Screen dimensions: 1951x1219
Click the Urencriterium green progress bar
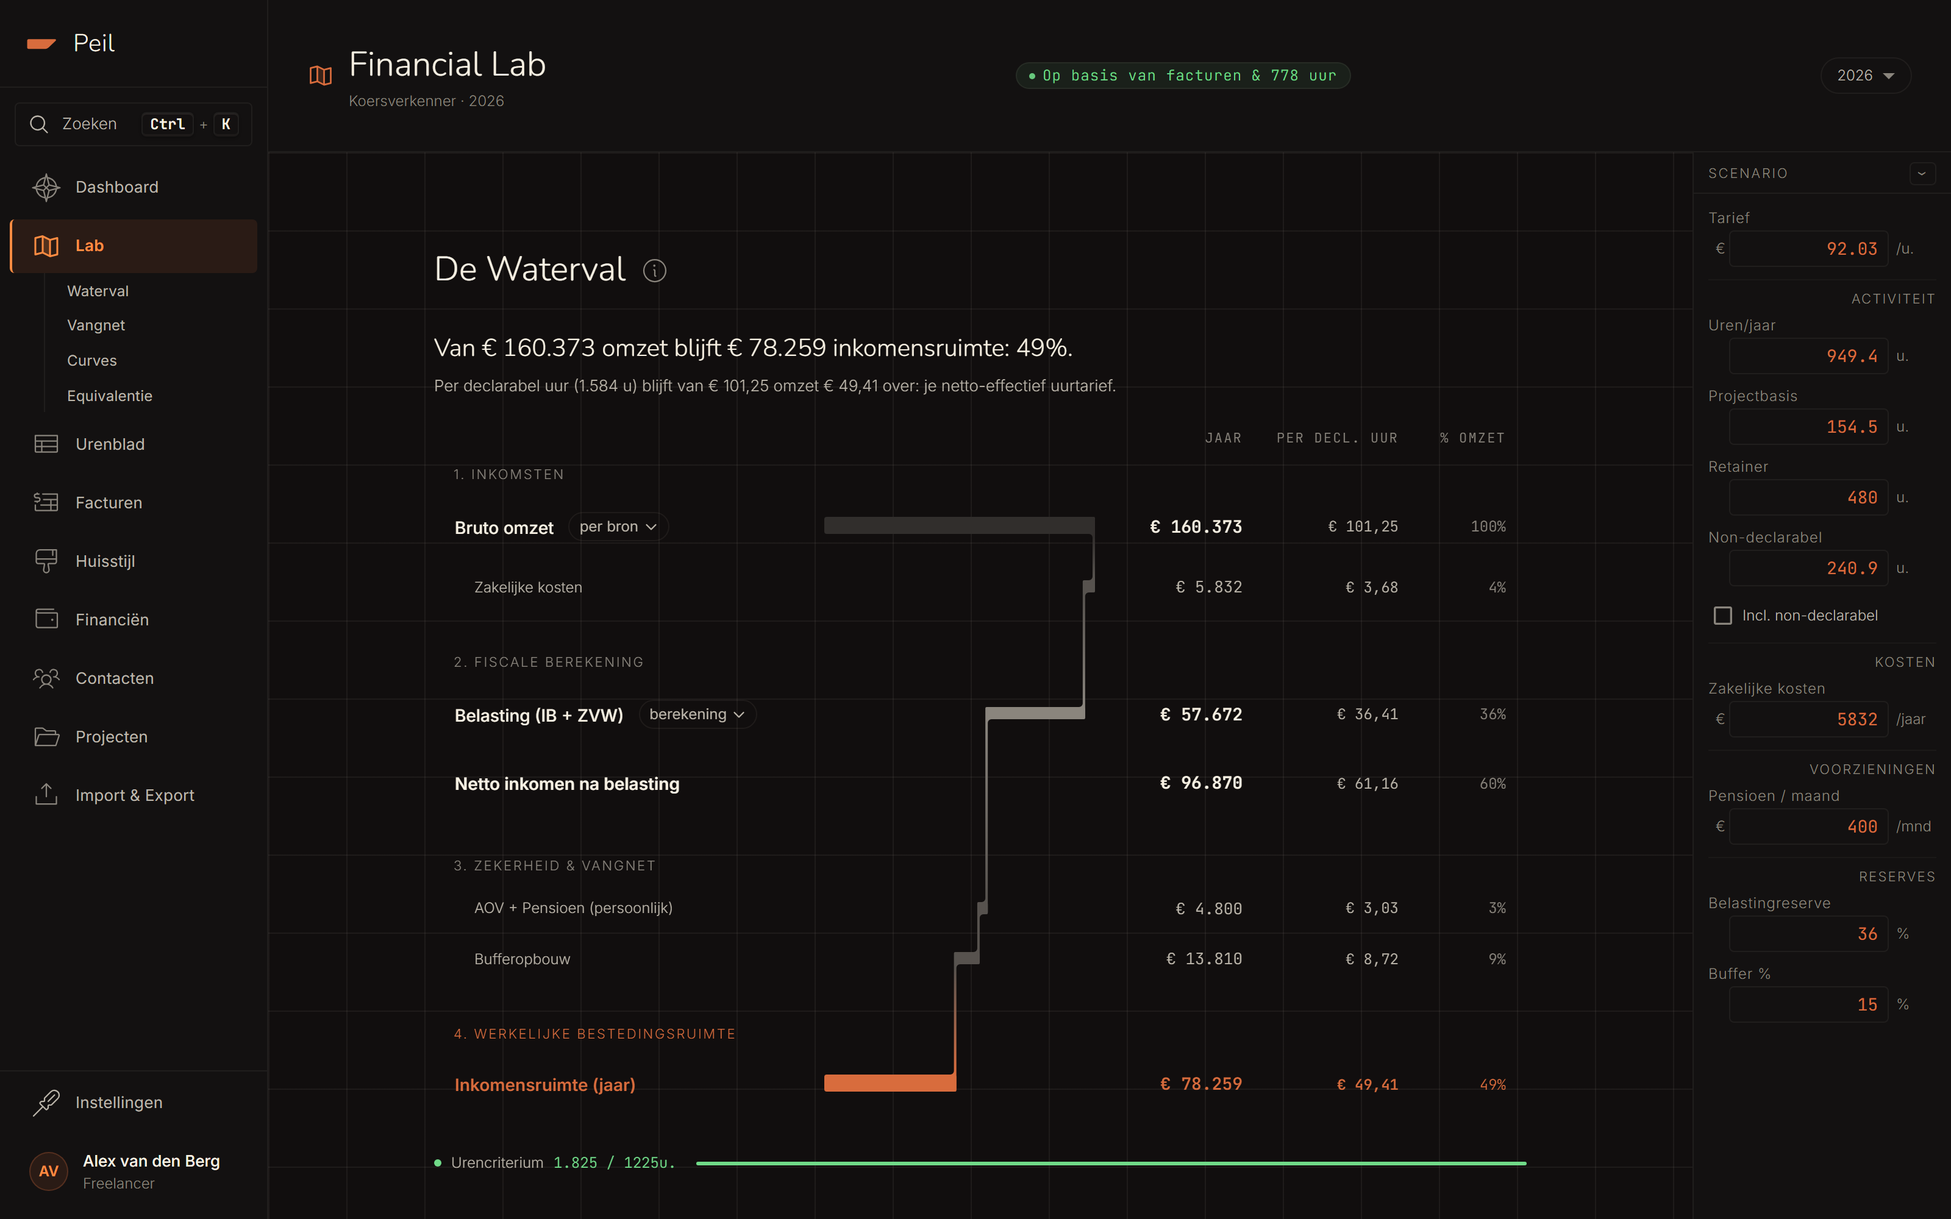pos(1111,1164)
